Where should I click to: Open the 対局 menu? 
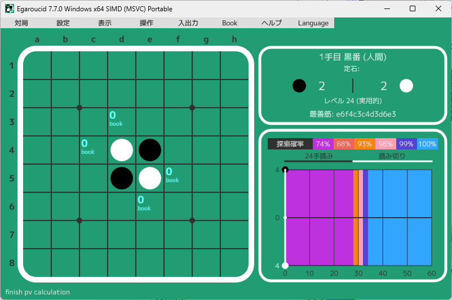21,23
